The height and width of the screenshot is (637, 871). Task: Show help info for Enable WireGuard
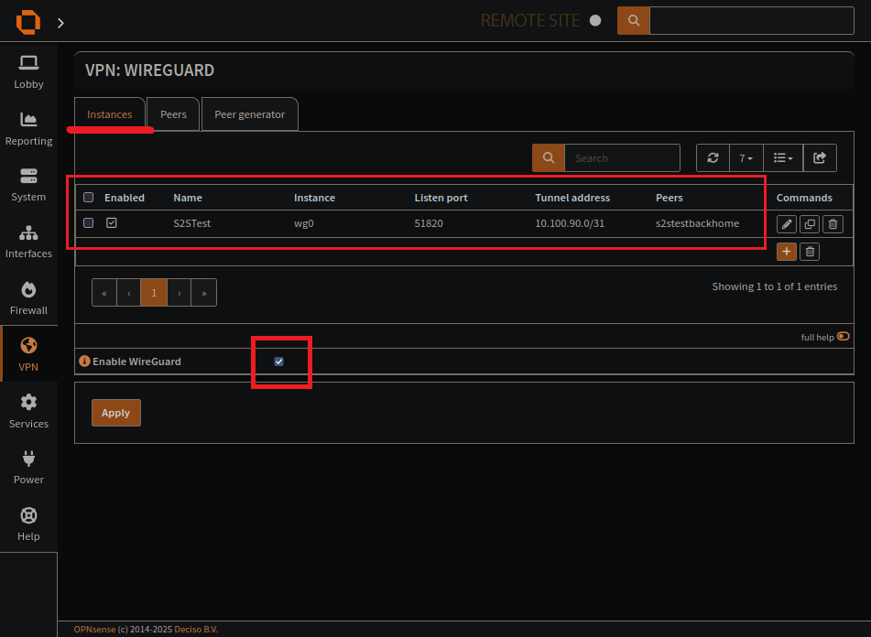point(84,362)
